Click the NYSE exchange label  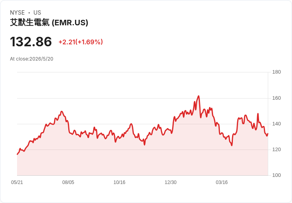click(17, 13)
